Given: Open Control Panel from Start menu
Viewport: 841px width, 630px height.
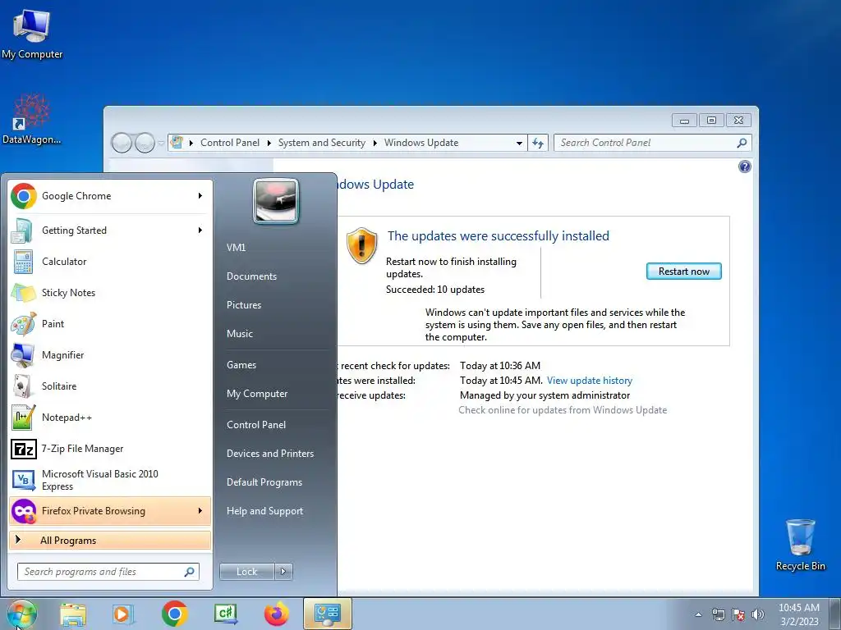Looking at the screenshot, I should (256, 425).
